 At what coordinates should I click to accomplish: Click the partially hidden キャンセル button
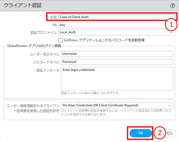(x=170, y=133)
